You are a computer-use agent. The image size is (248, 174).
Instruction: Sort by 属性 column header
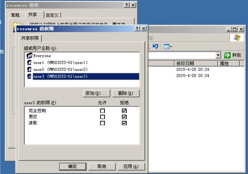[x=229, y=63]
